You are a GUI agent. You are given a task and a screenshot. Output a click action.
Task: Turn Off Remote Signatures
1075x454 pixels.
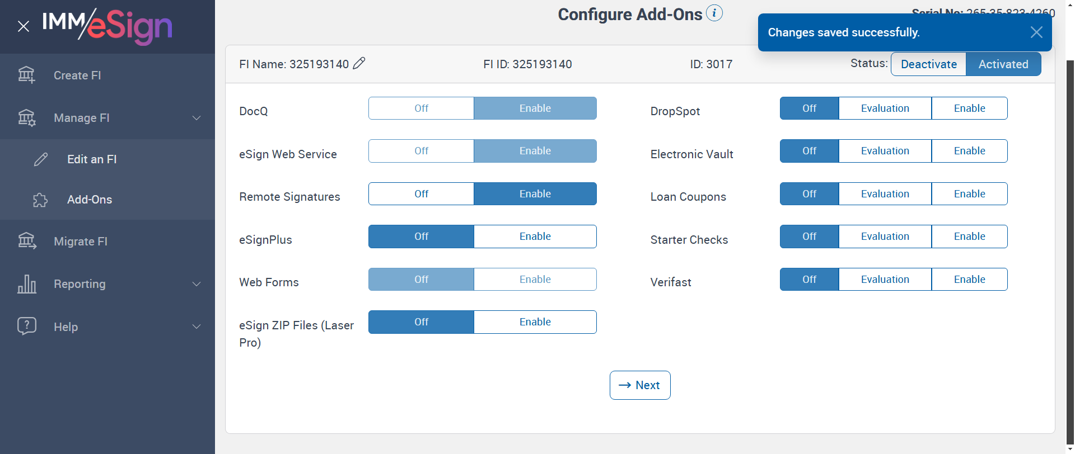[x=421, y=194]
